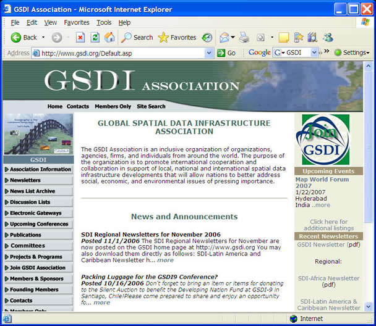Click the Print printer icon
The height and width of the screenshot is (326, 376).
[x=244, y=38]
